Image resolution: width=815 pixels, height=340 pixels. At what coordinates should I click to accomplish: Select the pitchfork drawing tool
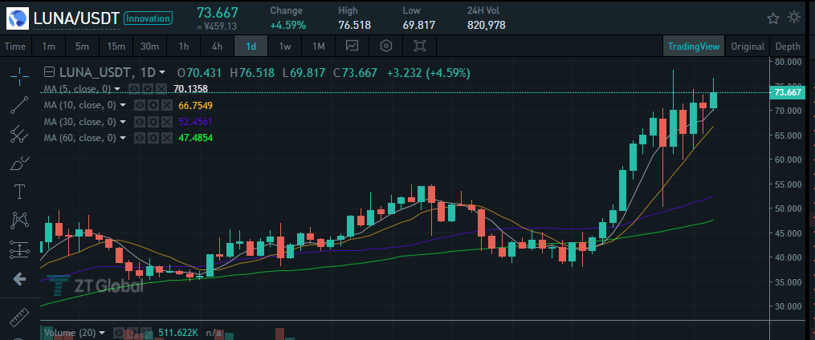[x=19, y=135]
